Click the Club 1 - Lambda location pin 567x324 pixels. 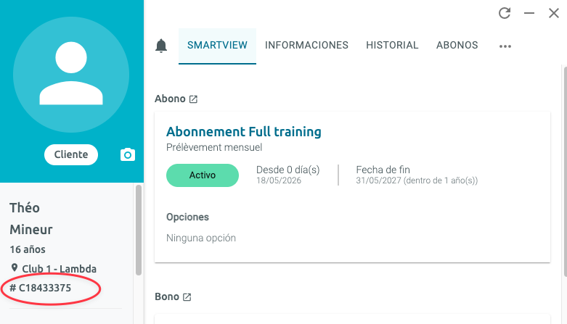14,268
